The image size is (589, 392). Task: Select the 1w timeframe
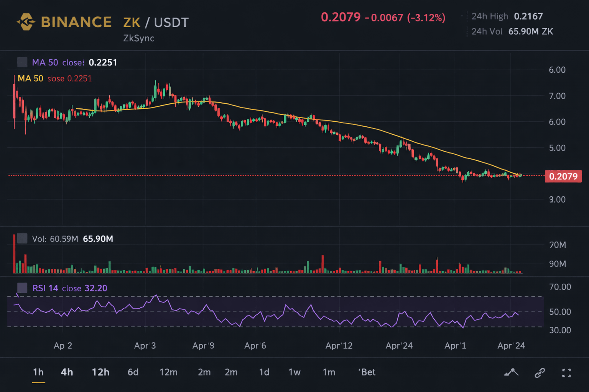pyautogui.click(x=294, y=372)
